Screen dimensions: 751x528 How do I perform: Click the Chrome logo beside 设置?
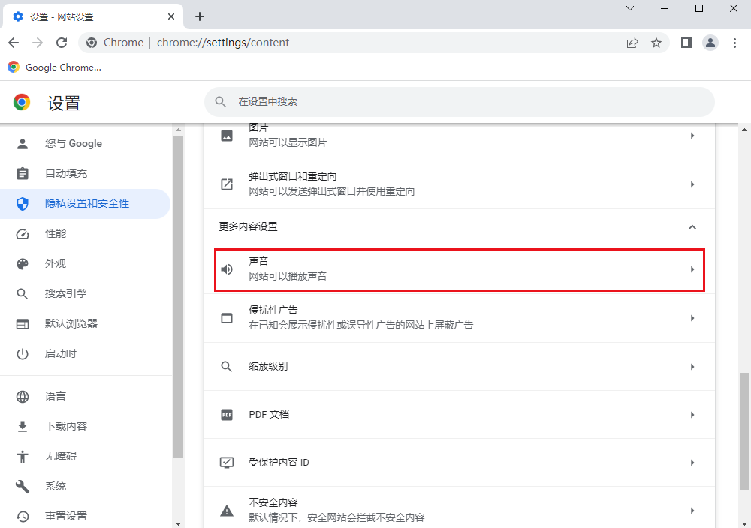(x=22, y=102)
